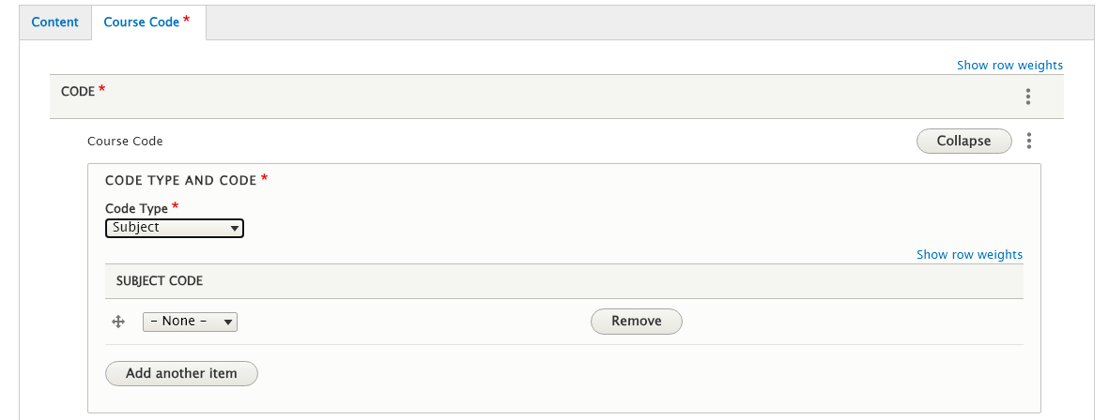Click the arrow on the None select box
This screenshot has width=1109, height=420.
(226, 322)
